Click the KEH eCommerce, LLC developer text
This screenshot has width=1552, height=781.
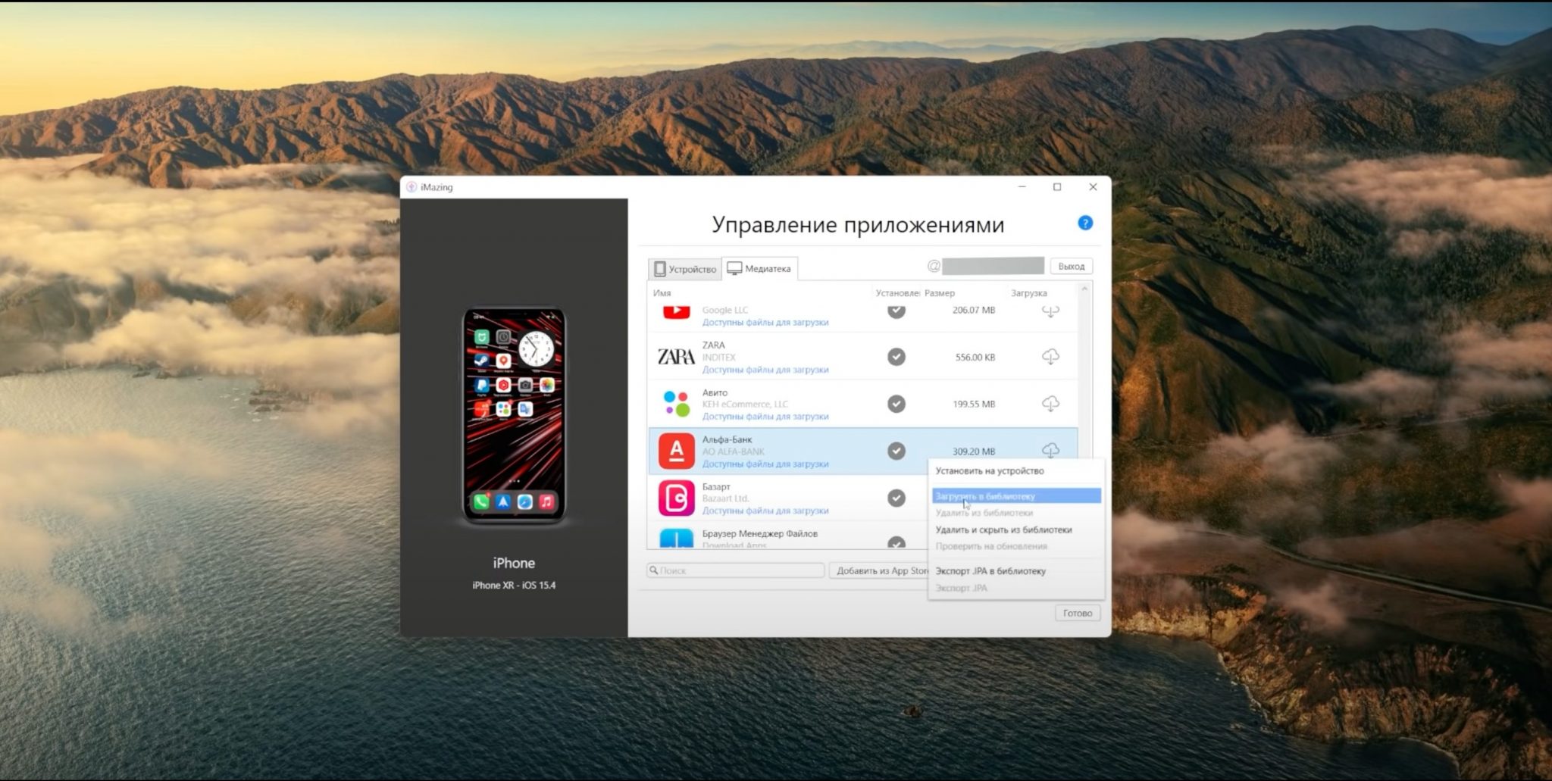pyautogui.click(x=745, y=404)
